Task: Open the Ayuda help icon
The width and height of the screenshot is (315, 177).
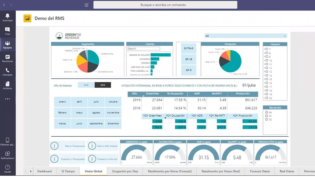Action: [x=7, y=167]
